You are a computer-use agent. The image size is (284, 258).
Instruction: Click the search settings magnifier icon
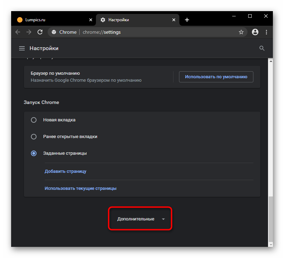pyautogui.click(x=262, y=48)
